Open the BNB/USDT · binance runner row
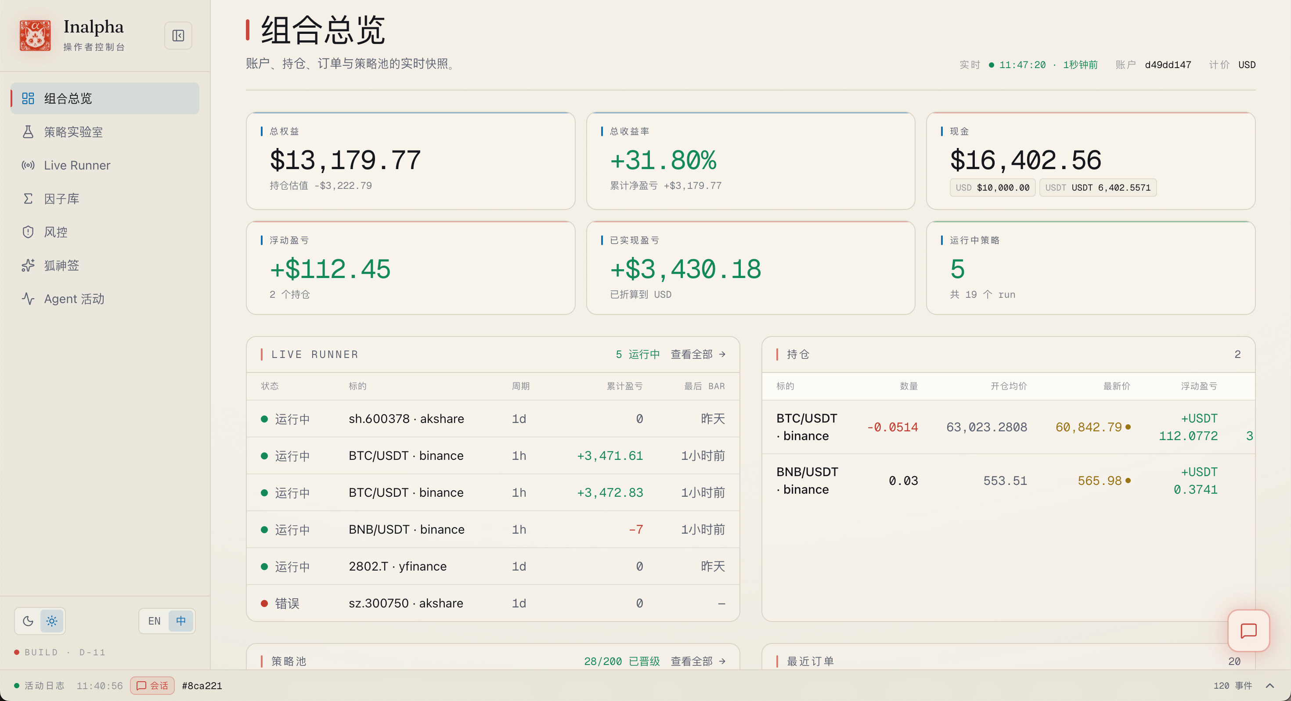1291x701 pixels. pyautogui.click(x=493, y=530)
